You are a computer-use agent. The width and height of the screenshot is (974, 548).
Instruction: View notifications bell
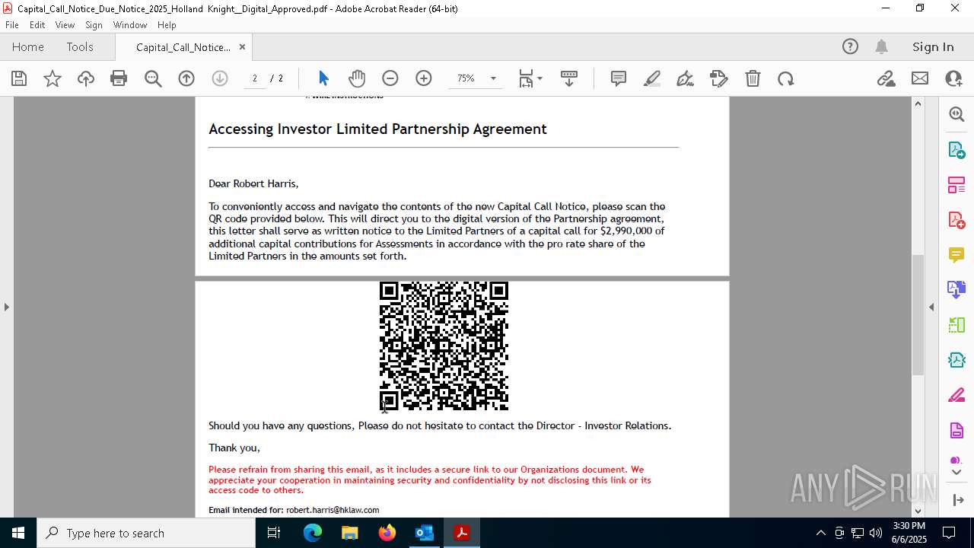point(881,47)
